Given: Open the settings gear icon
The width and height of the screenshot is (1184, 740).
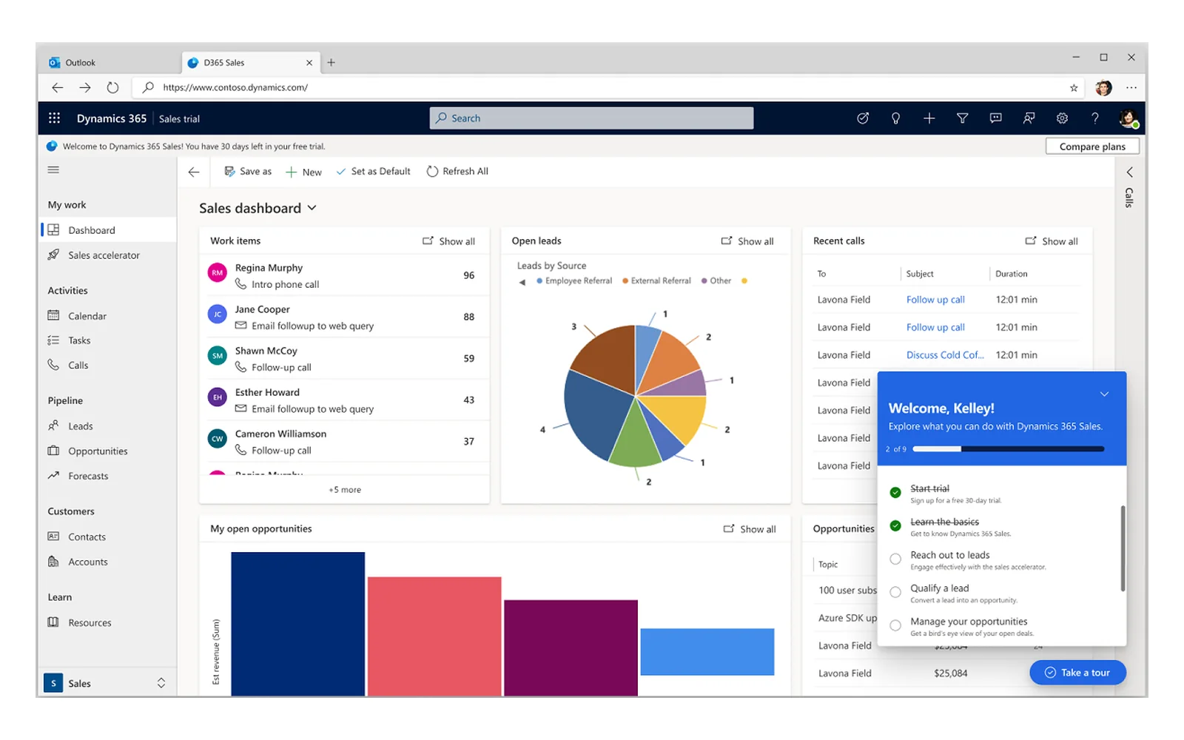Looking at the screenshot, I should pos(1062,118).
